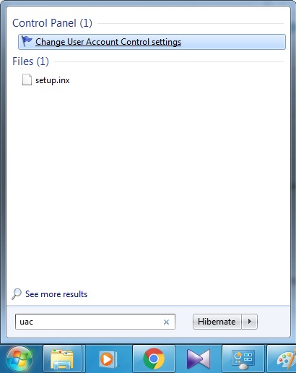Screen dimensions: 296x373
Task: Open Visual Studio from the taskbar
Action: [199, 359]
